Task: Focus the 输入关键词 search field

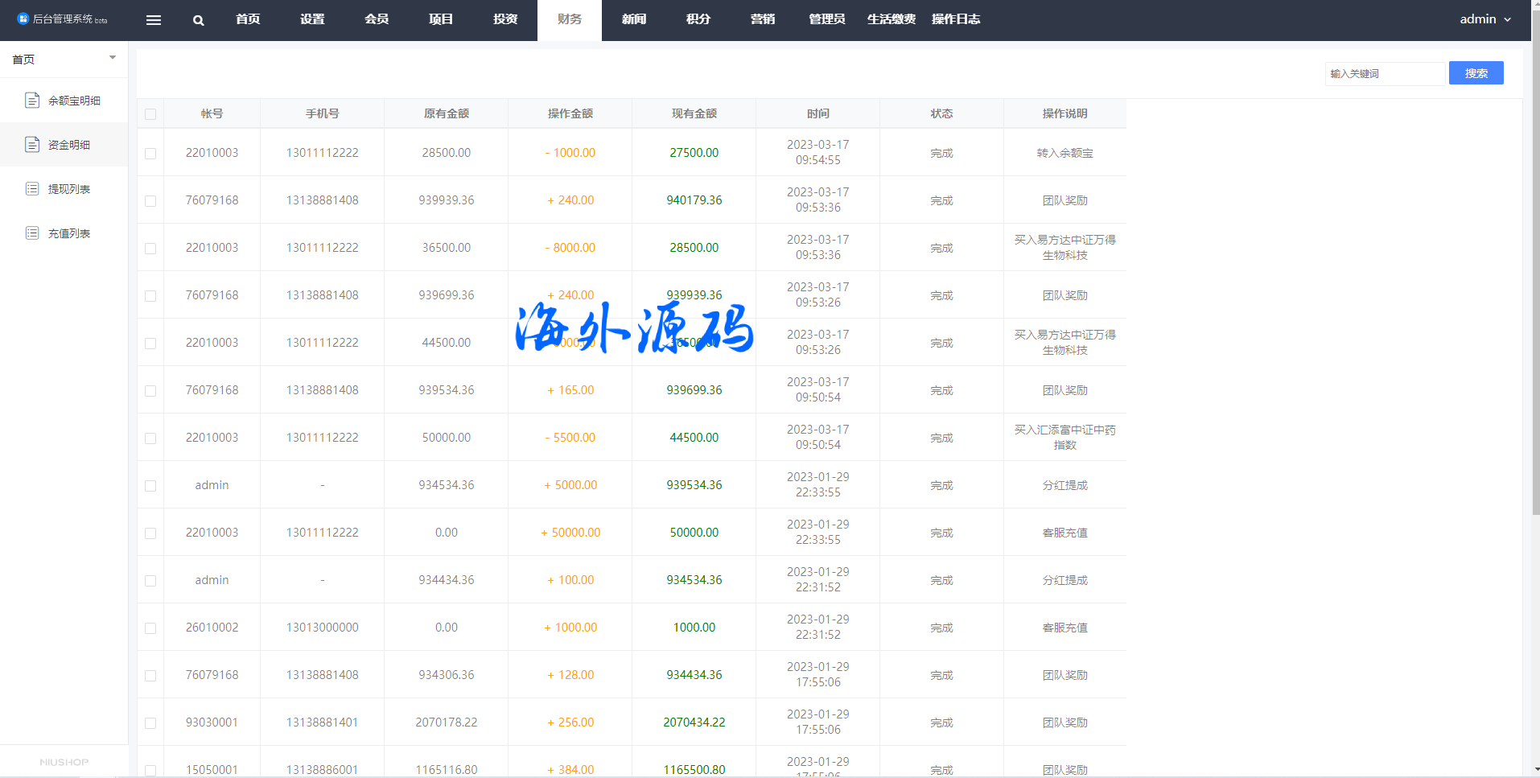Action: pos(1384,73)
